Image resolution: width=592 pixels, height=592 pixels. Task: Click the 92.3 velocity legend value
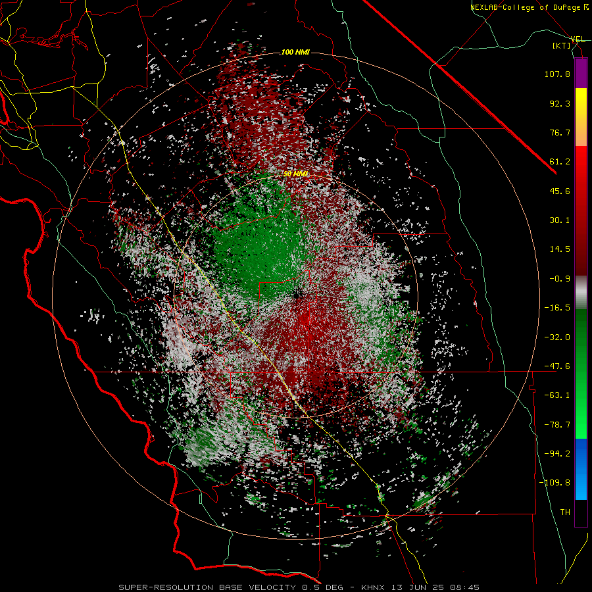pos(560,103)
